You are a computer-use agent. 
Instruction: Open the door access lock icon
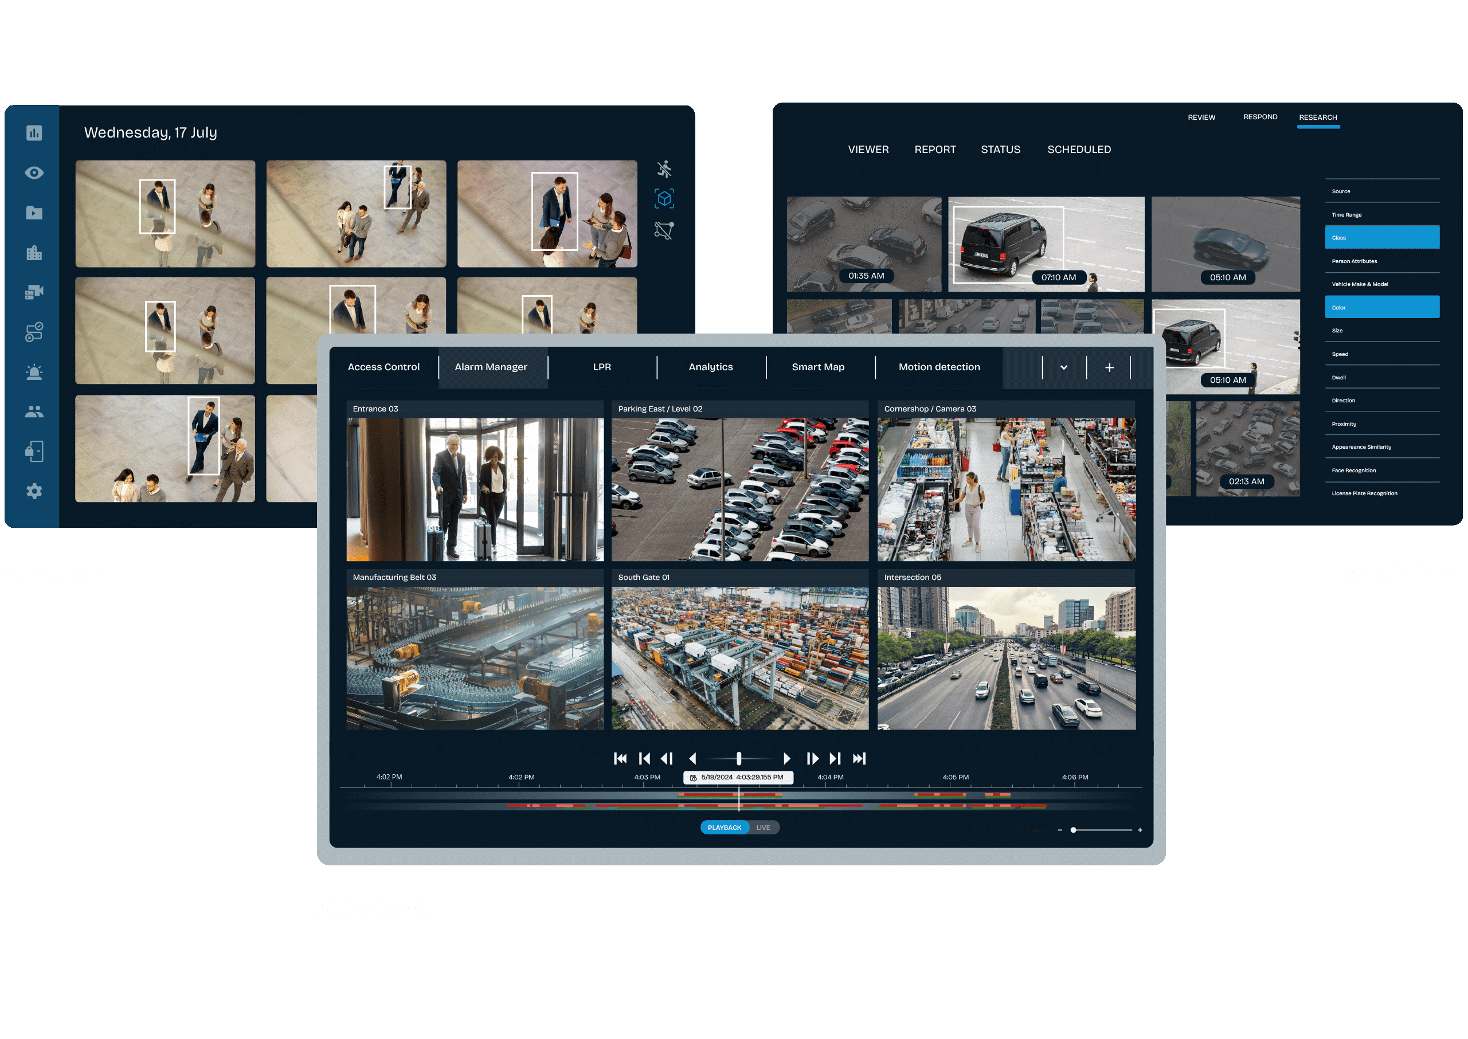tap(34, 452)
